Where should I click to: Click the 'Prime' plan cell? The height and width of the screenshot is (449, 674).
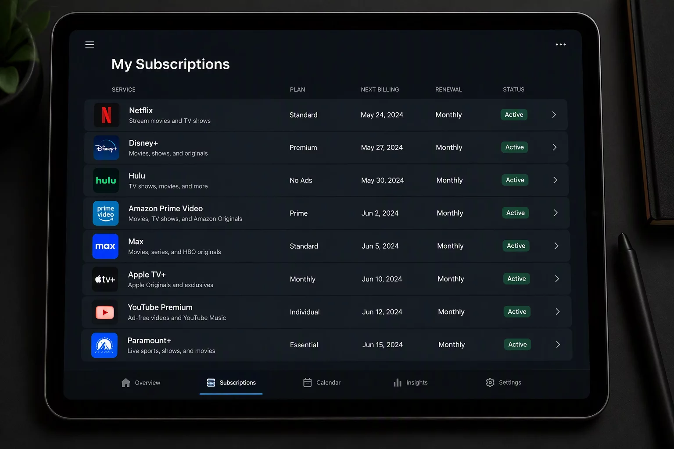tap(298, 213)
